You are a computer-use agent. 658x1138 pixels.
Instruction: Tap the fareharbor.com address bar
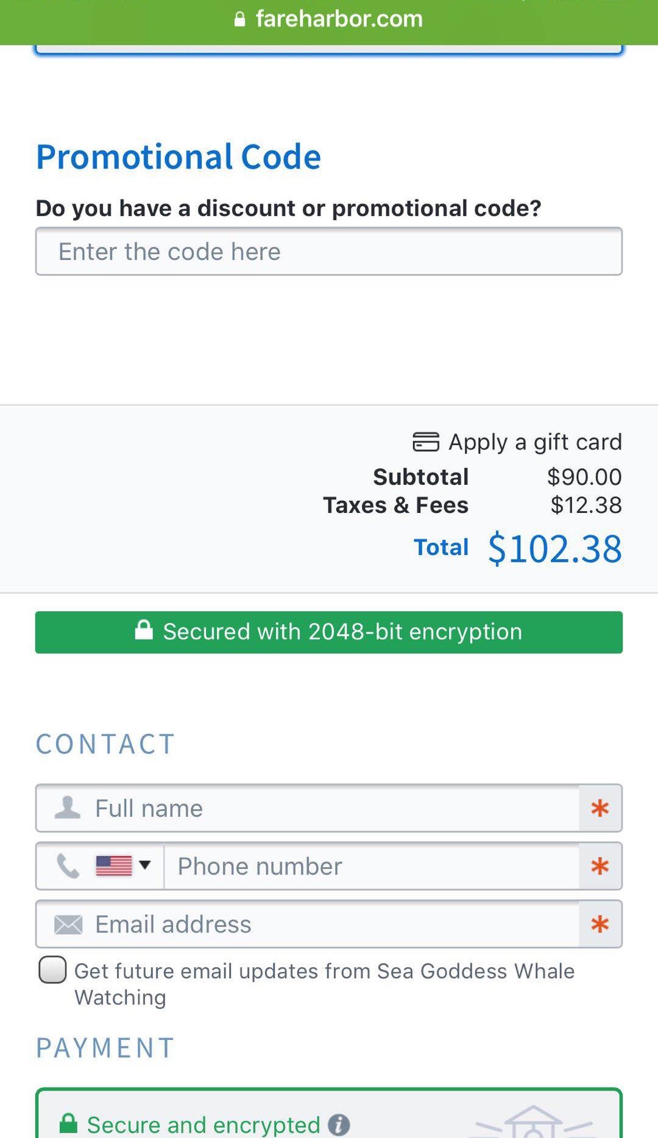(x=339, y=20)
